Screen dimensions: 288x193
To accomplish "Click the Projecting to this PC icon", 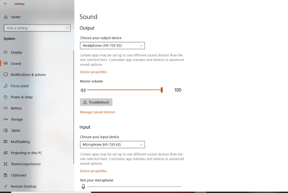I will (6, 153).
